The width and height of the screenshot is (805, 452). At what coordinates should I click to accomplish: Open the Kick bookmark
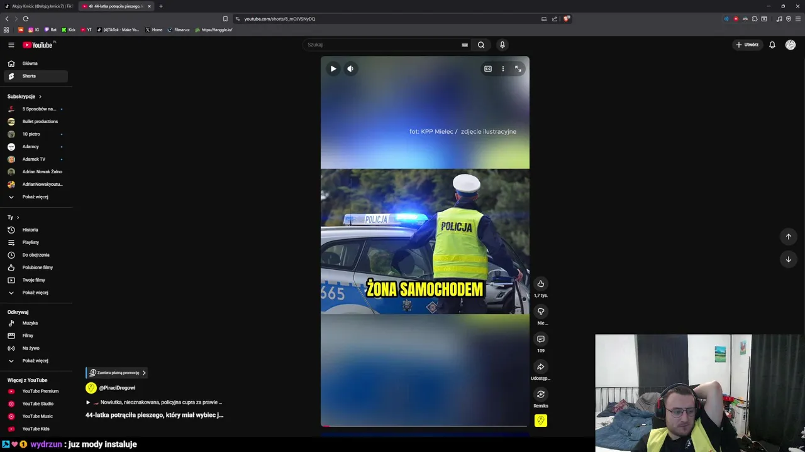(x=69, y=30)
